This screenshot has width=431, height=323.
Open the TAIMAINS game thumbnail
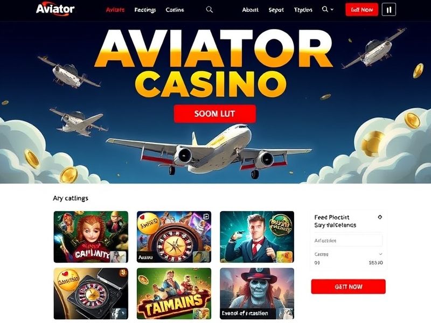(174, 293)
